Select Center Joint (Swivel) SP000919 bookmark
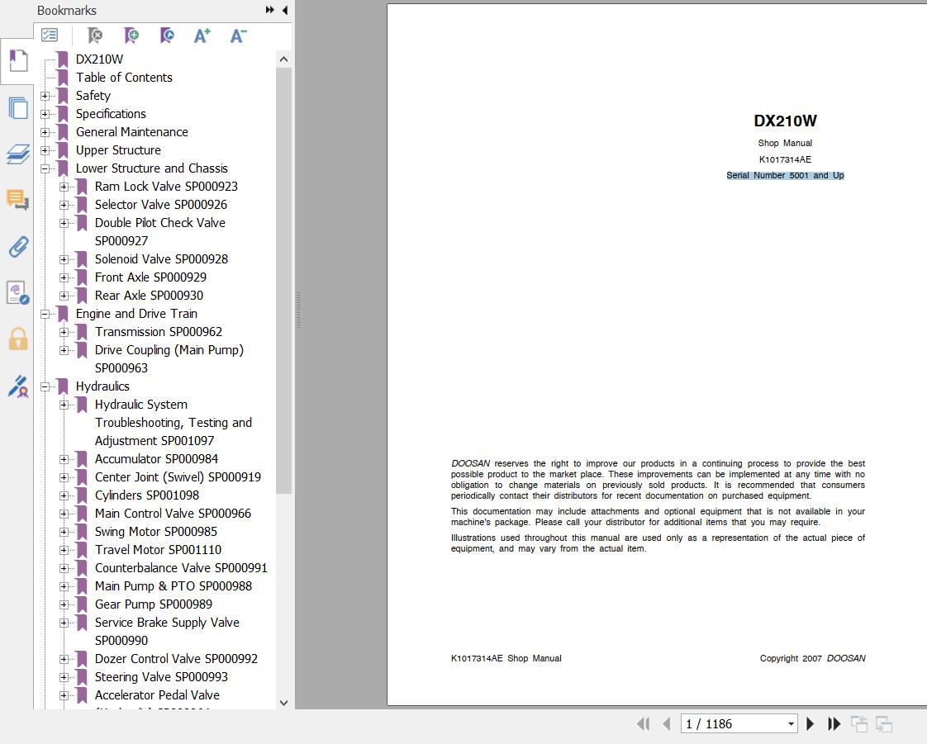Viewport: 927px width, 744px height. click(x=178, y=477)
